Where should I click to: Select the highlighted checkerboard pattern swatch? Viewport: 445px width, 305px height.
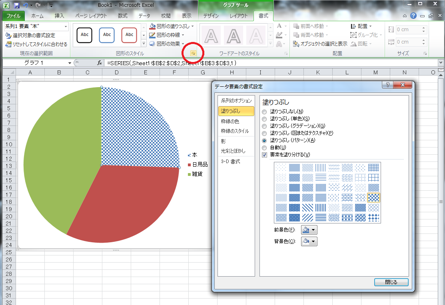coord(374,197)
